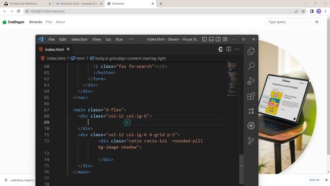The height and width of the screenshot is (186, 330).
Task: Open the View menu
Action: coord(96,39)
